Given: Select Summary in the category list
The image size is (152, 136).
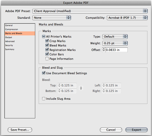Looking at the screenshot, I should click(20, 49).
